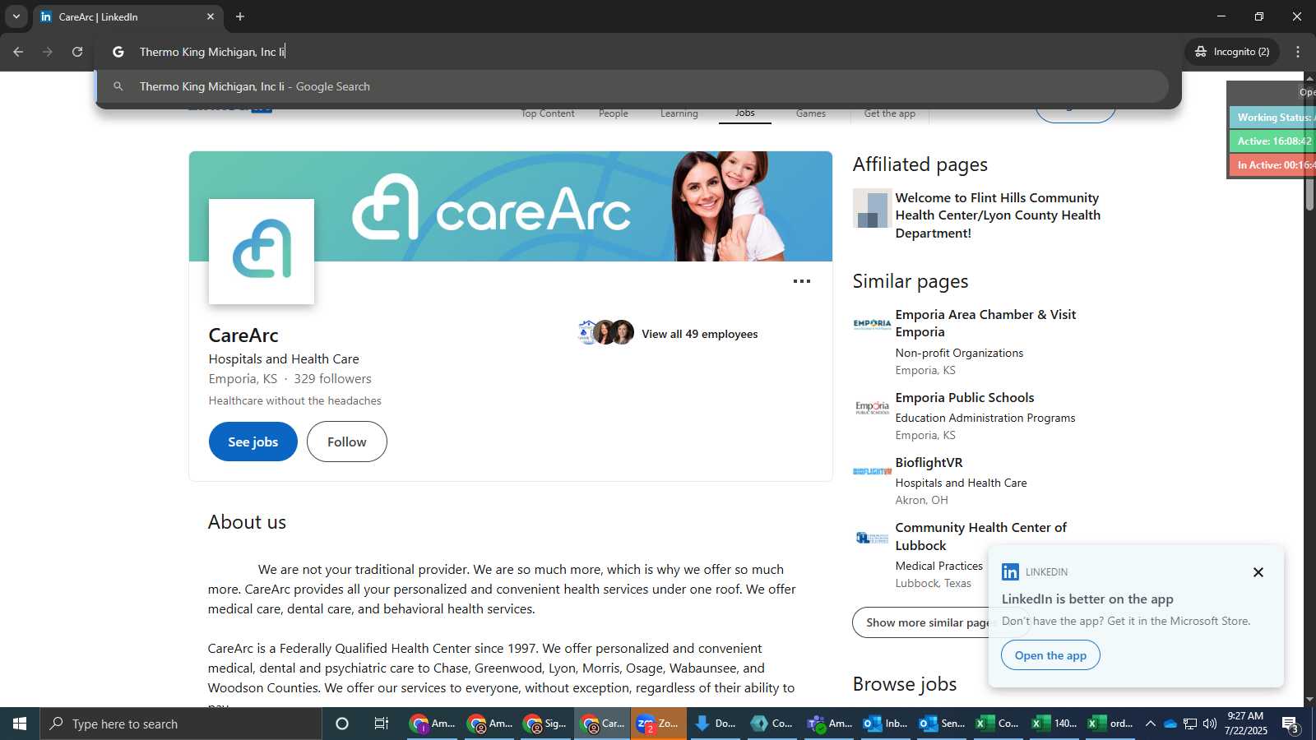Open the Chrome three-dot menu
Image resolution: width=1316 pixels, height=740 pixels.
click(1298, 52)
